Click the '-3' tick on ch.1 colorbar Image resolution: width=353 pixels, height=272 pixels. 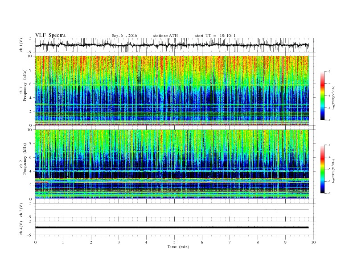click(x=328, y=72)
